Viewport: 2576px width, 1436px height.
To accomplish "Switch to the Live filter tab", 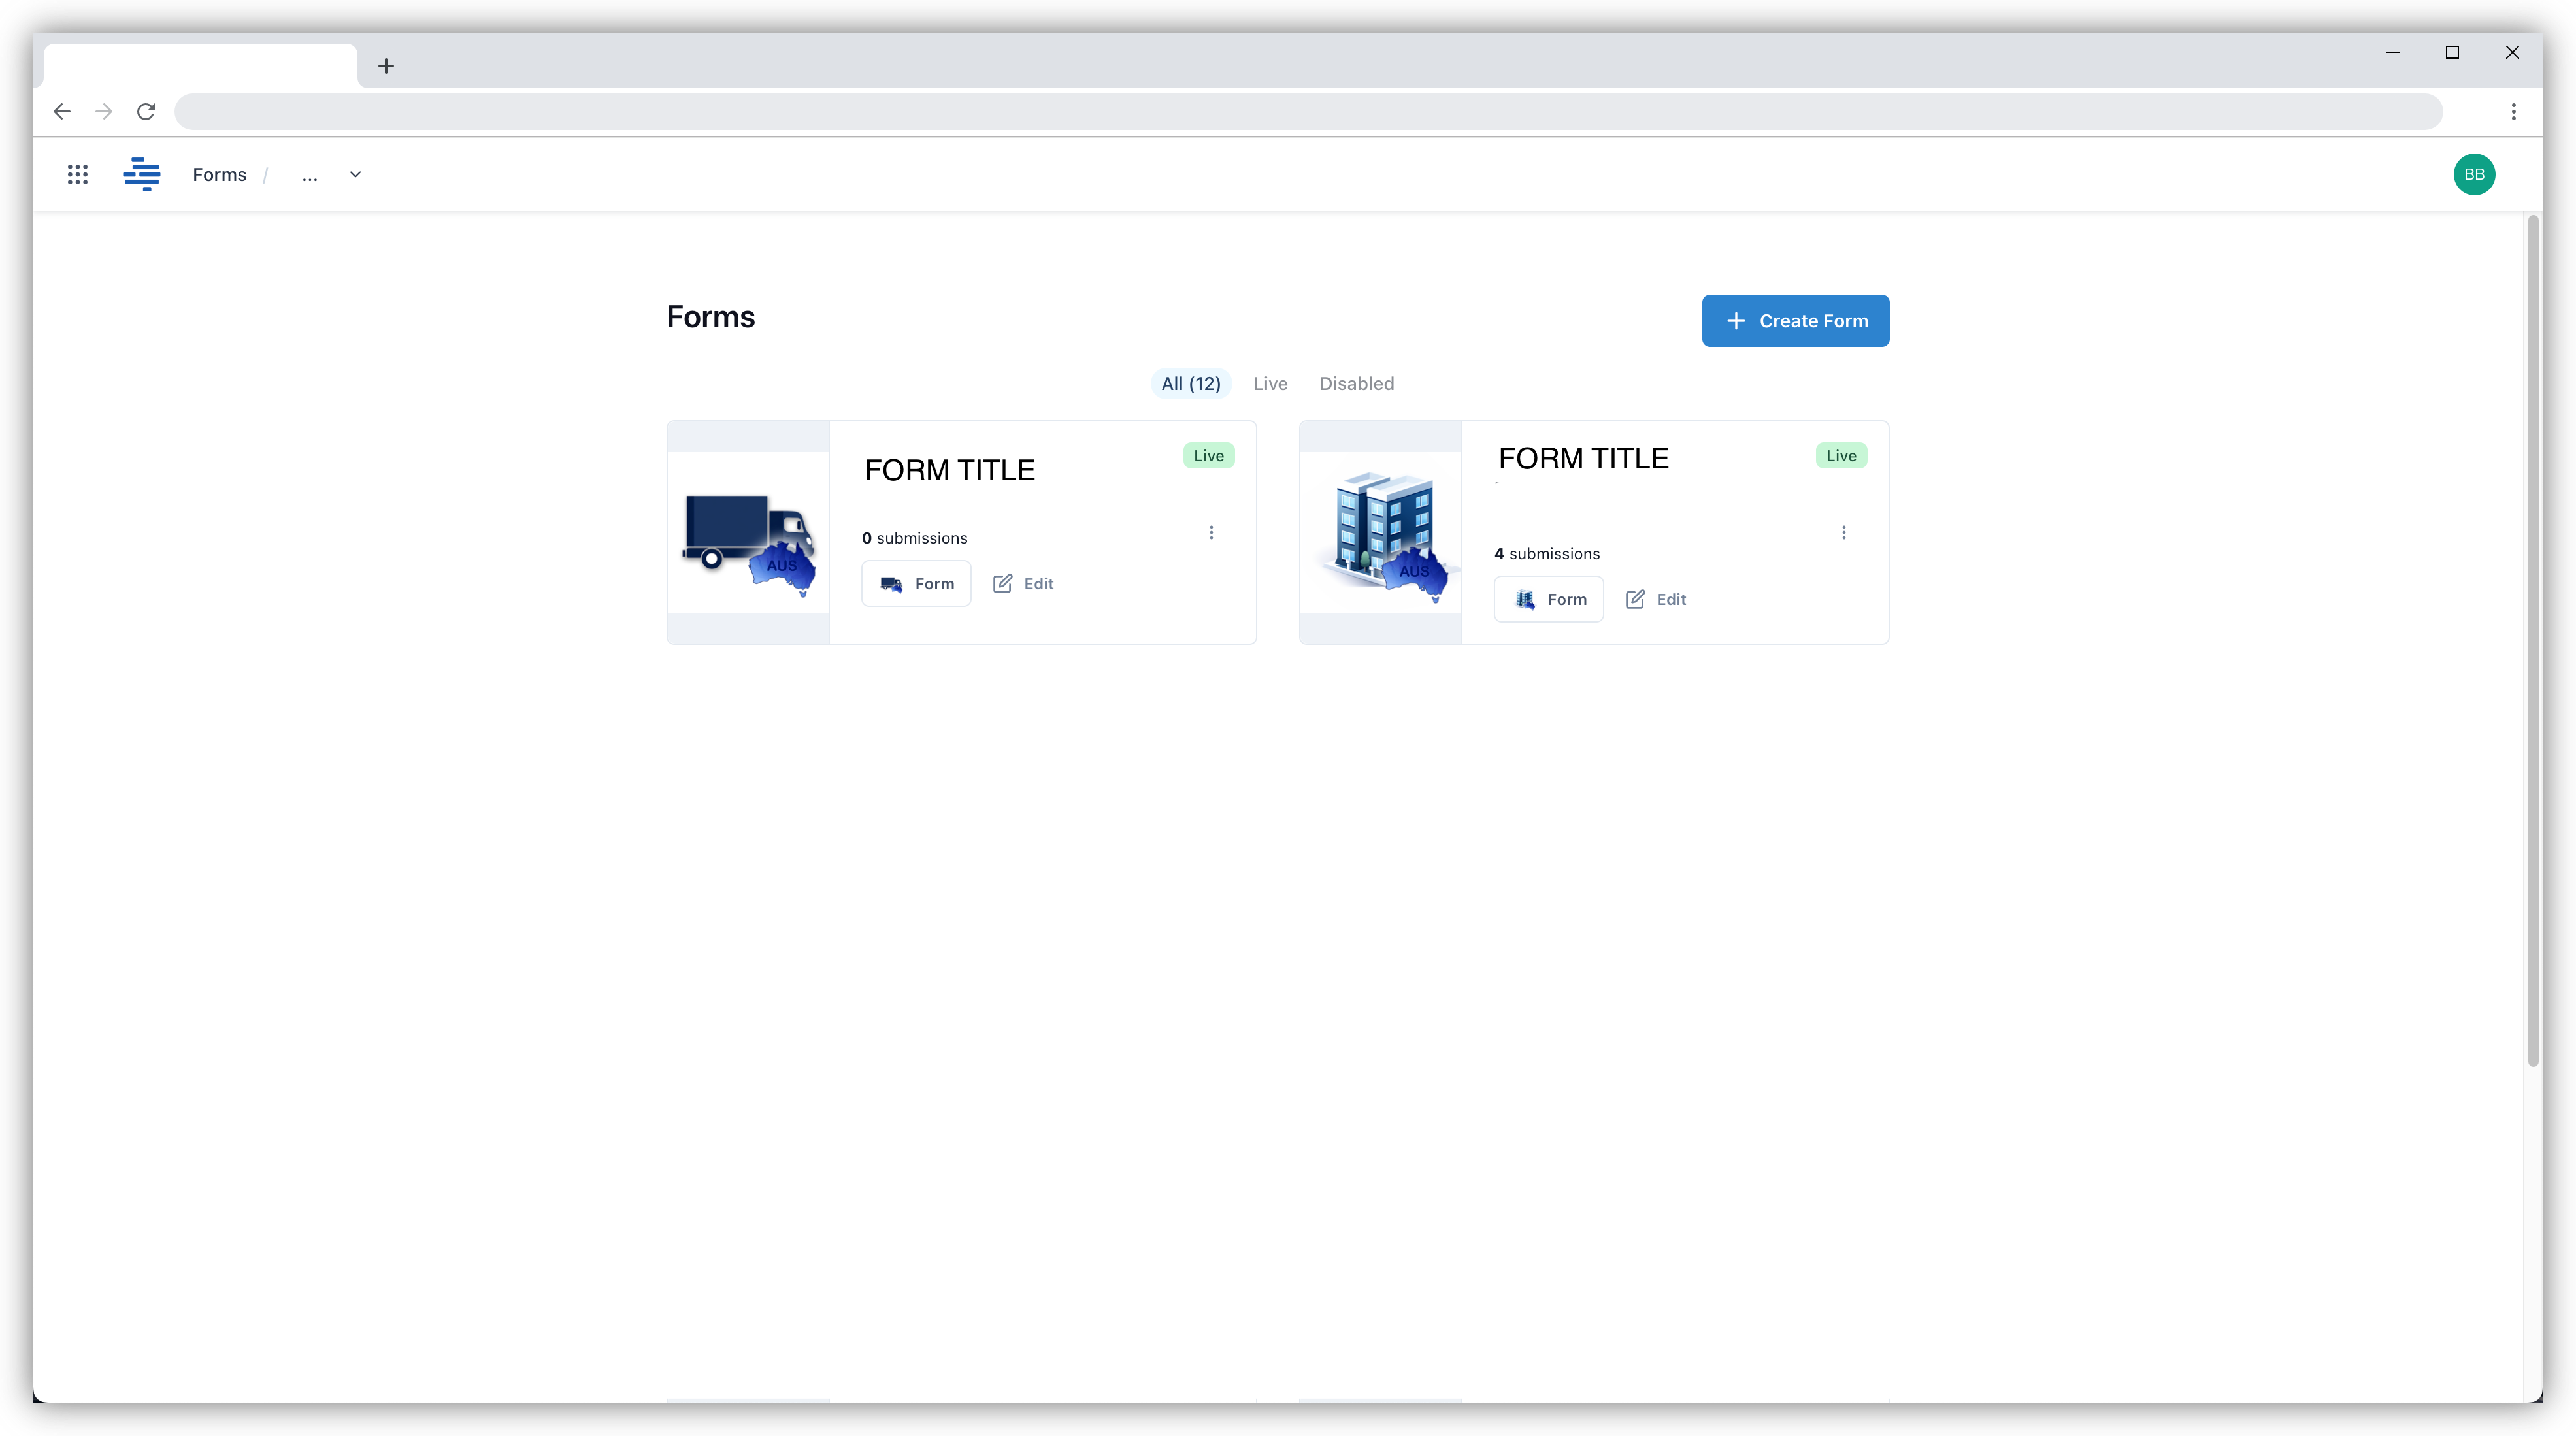I will [x=1270, y=384].
